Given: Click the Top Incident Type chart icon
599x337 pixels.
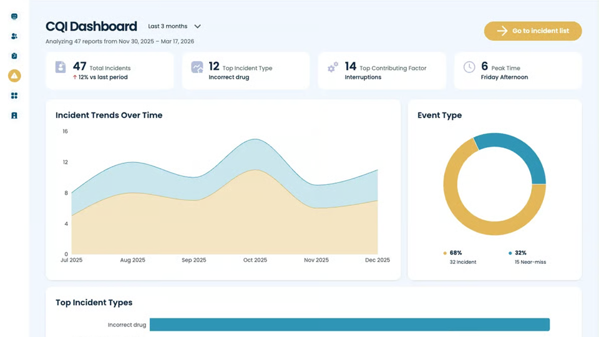Looking at the screenshot, I should point(197,67).
